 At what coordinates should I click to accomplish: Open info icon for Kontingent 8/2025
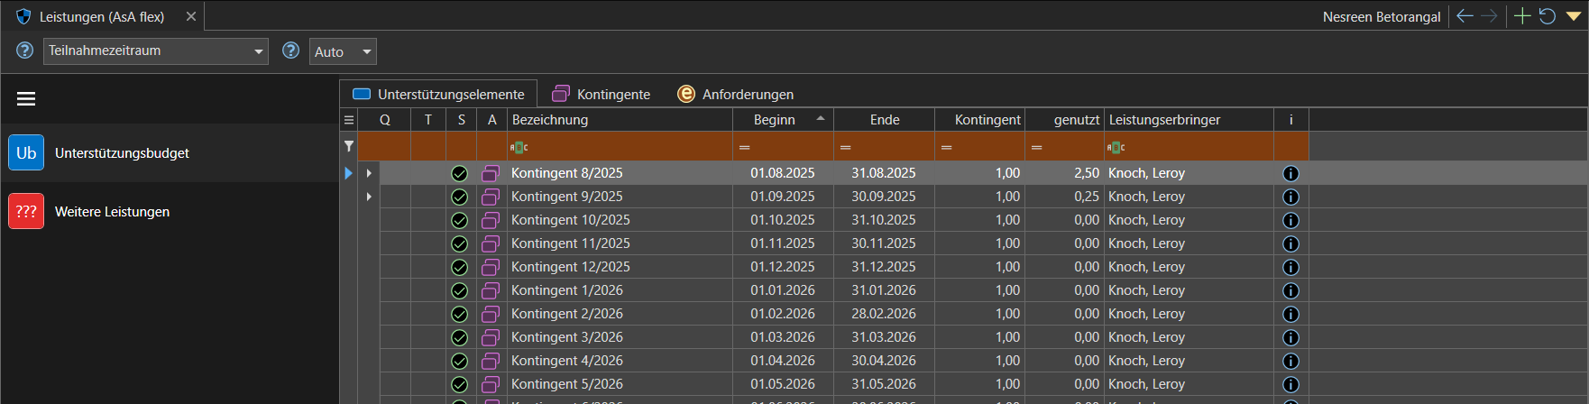1290,173
